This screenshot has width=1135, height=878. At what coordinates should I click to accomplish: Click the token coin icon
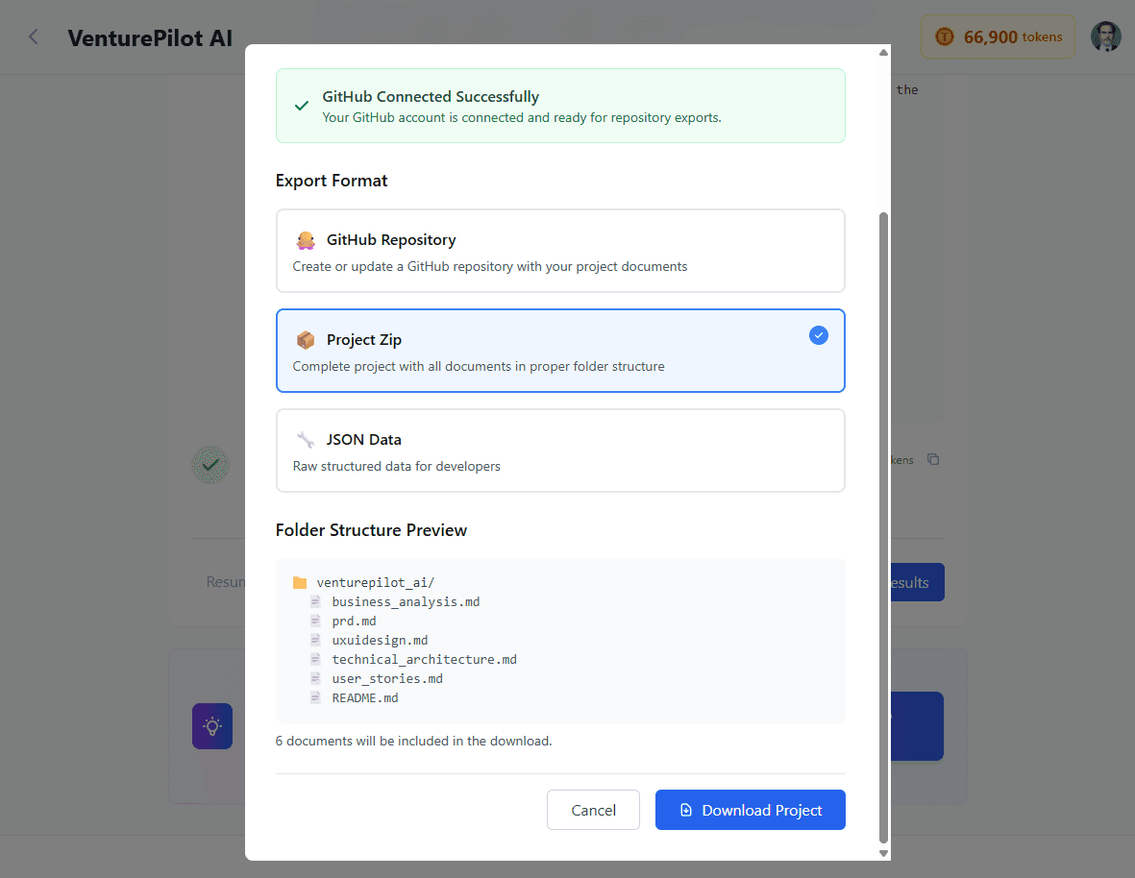tap(945, 37)
